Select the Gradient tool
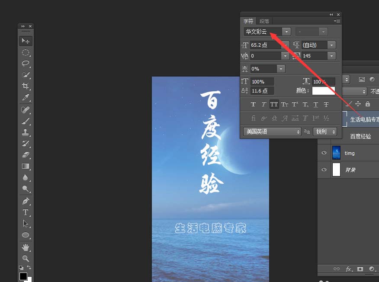 coord(26,166)
